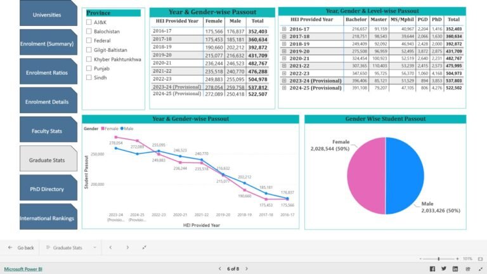This screenshot has height=274, width=487.
Task: Click zoom in plus icon
Action: pyautogui.click(x=457, y=259)
